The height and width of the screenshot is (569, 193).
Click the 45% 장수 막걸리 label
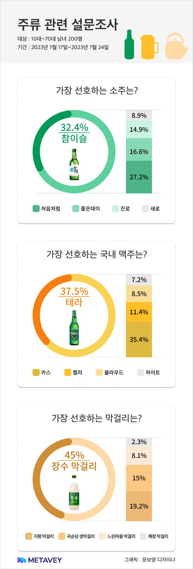coord(74,461)
